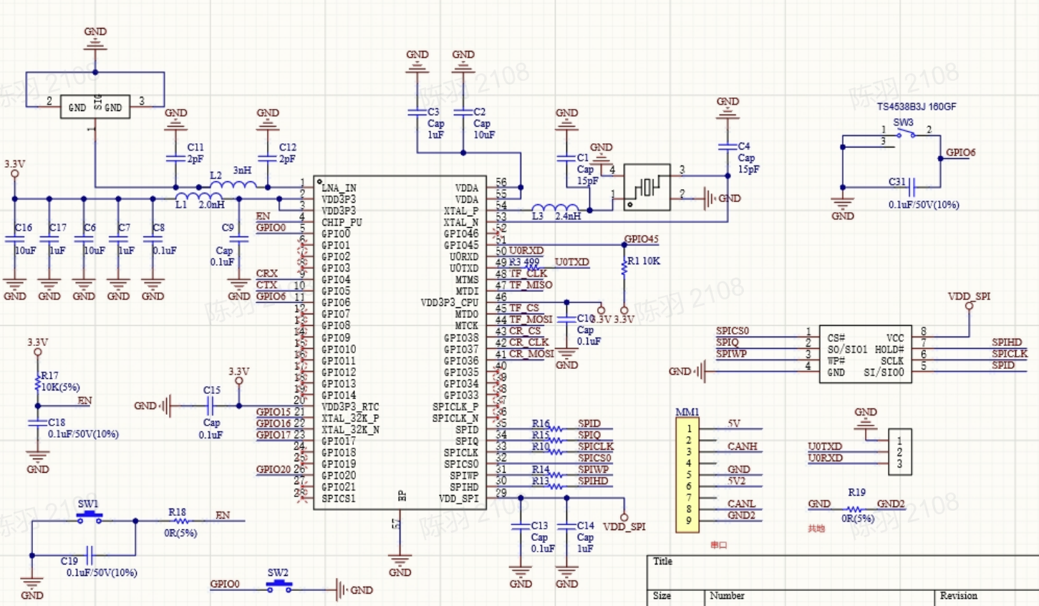The width and height of the screenshot is (1039, 606).
Task: Click resistor R13 on SPIHD line
Action: coord(556,486)
